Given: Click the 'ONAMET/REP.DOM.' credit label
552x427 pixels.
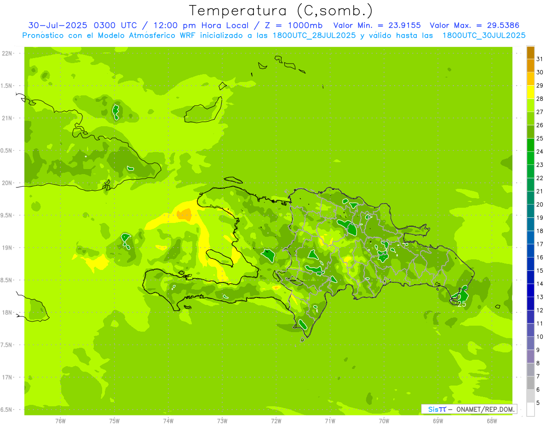Looking at the screenshot, I should click(485, 409).
